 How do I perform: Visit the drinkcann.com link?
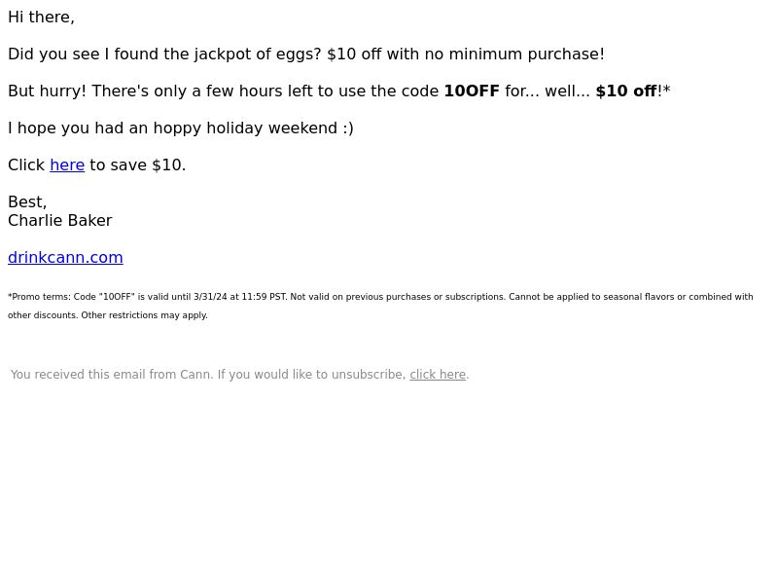pos(65,257)
